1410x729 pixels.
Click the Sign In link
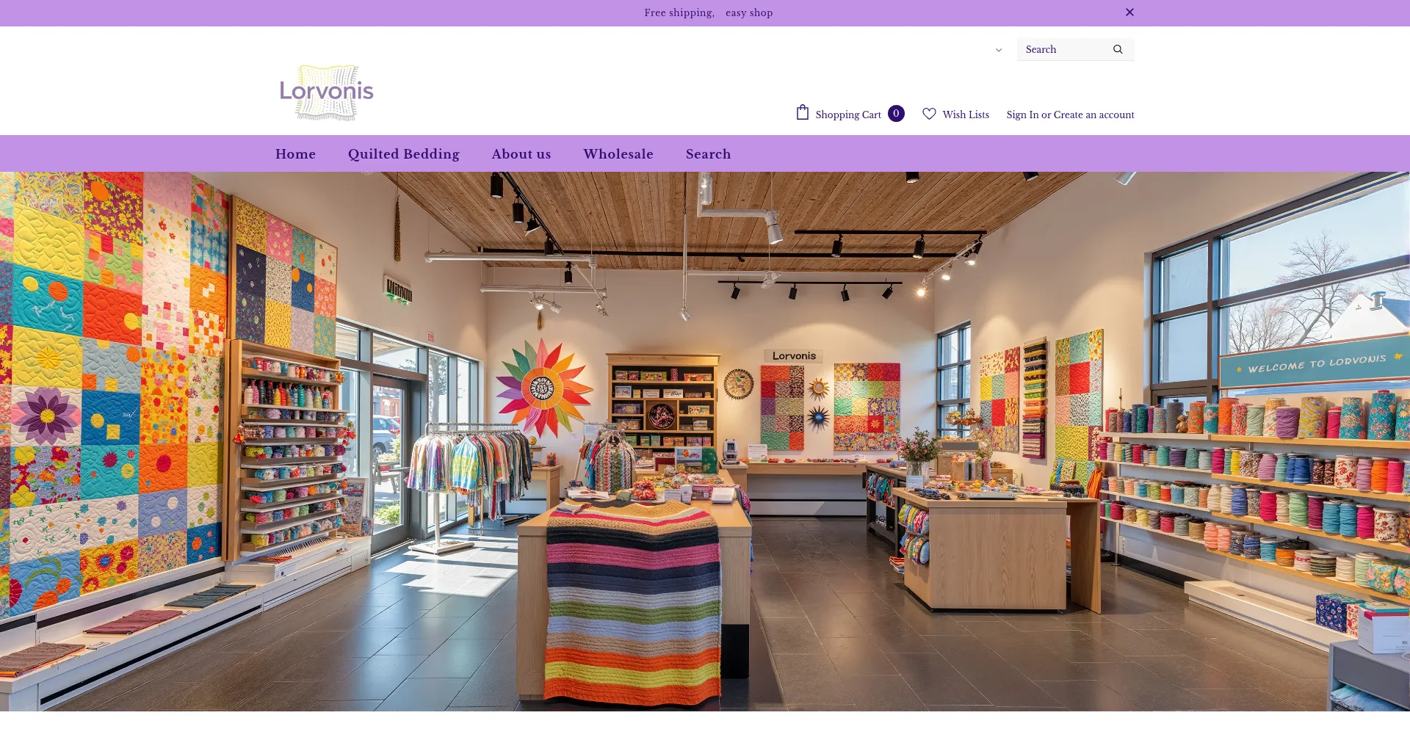1022,115
